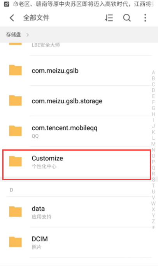Image resolution: width=158 pixels, height=266 pixels.
Task: Open the sort order icon
Action: tap(109, 18)
